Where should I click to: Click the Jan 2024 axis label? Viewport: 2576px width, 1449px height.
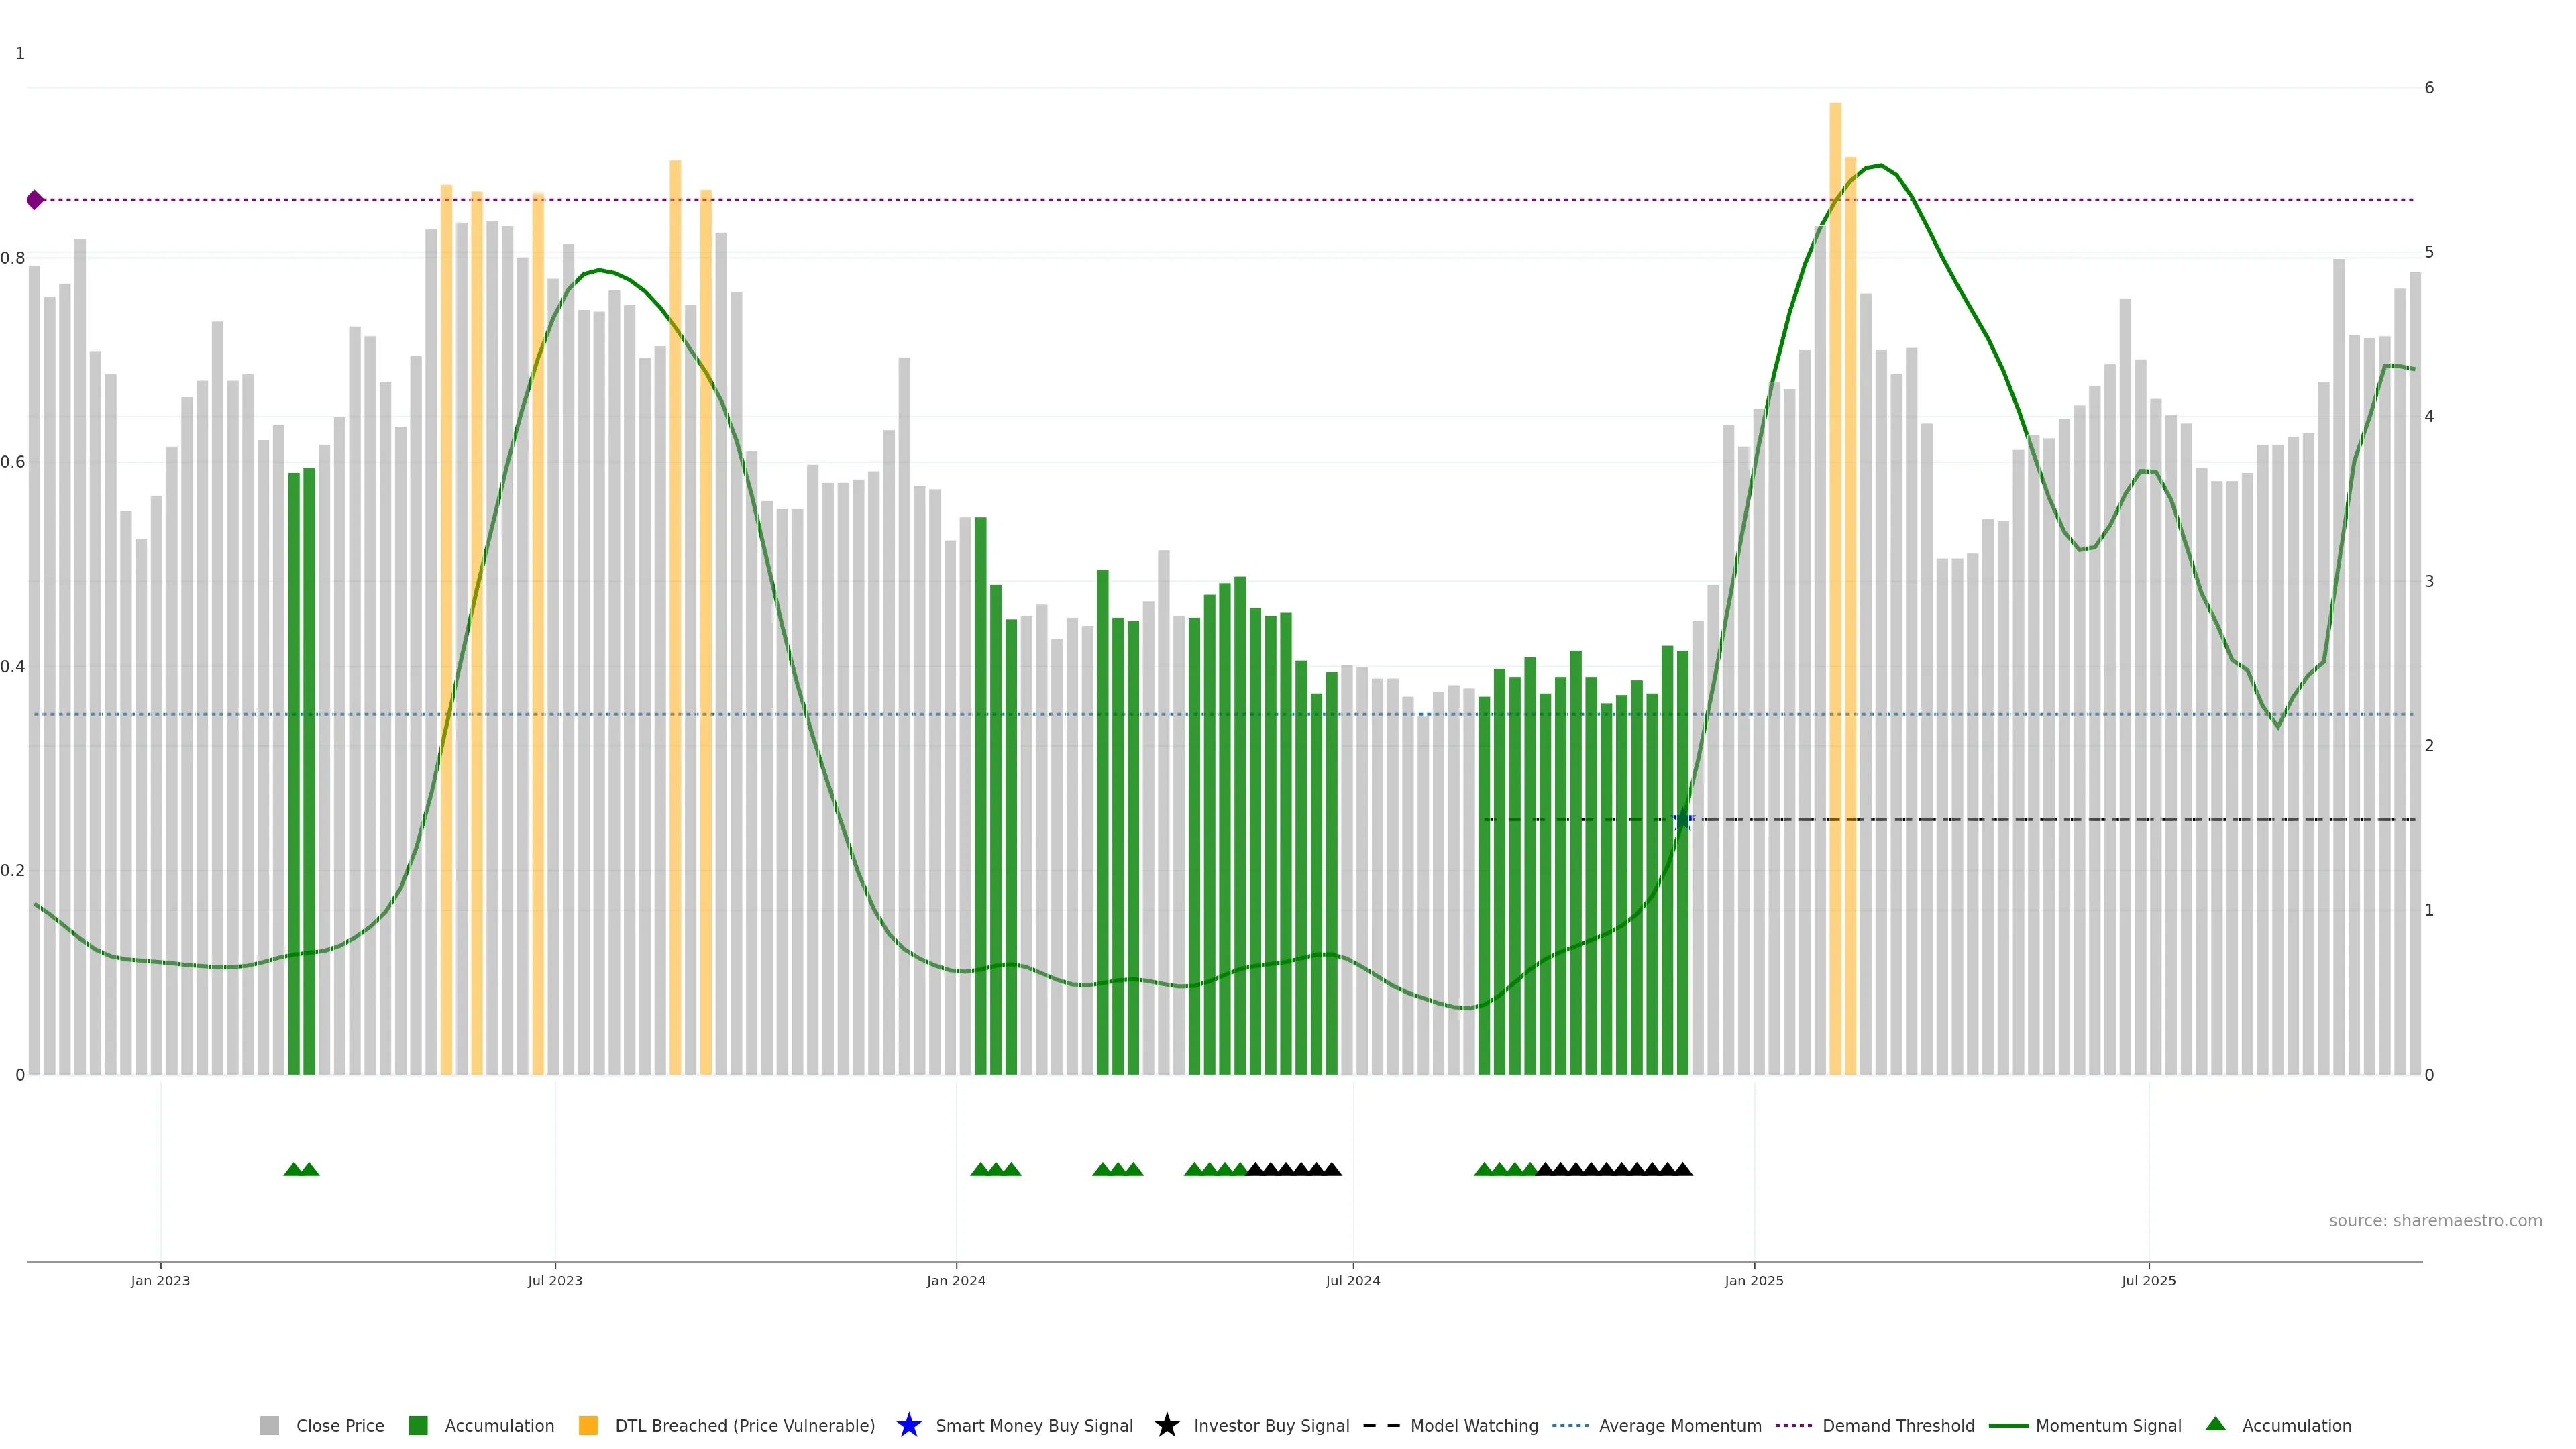point(955,1281)
